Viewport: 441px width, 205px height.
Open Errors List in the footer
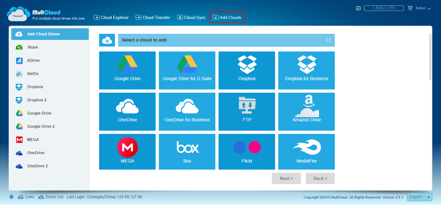(51, 197)
